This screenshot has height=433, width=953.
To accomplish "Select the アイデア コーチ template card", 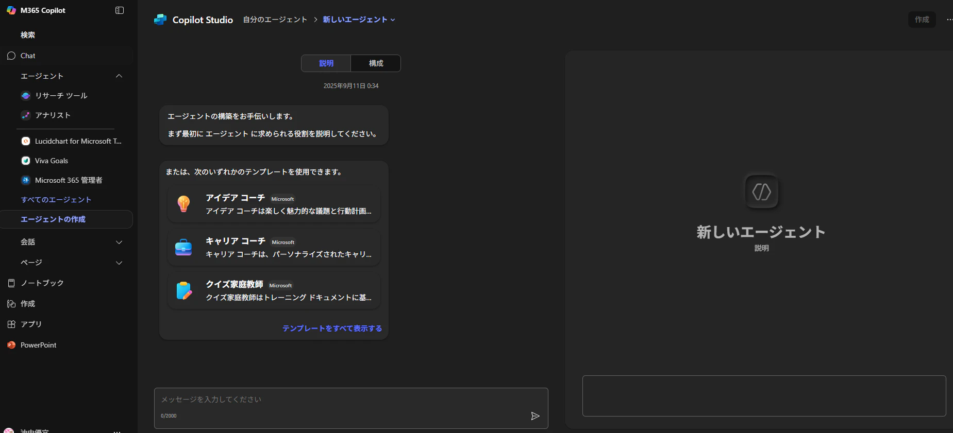I will pos(274,204).
